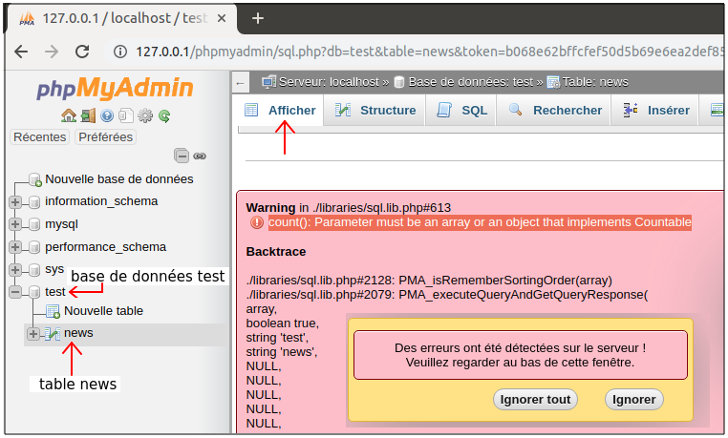Image resolution: width=728 pixels, height=438 pixels.
Task: Open Nouvelle table under test
Action: [x=103, y=311]
